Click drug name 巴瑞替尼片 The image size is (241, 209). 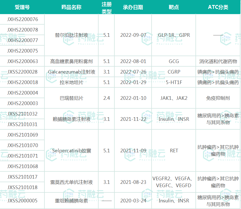[71, 98]
